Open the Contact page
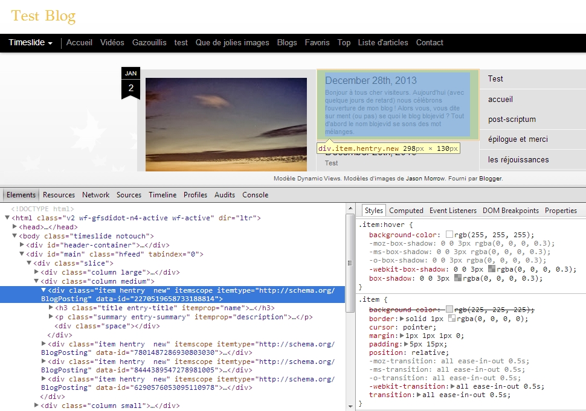The width and height of the screenshot is (586, 411). (430, 43)
